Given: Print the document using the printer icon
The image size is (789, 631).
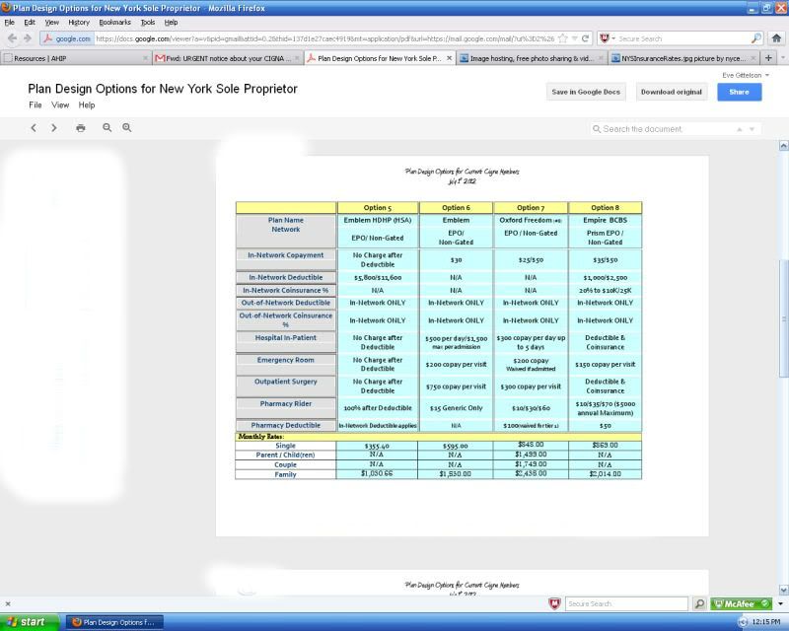Looking at the screenshot, I should (x=81, y=128).
